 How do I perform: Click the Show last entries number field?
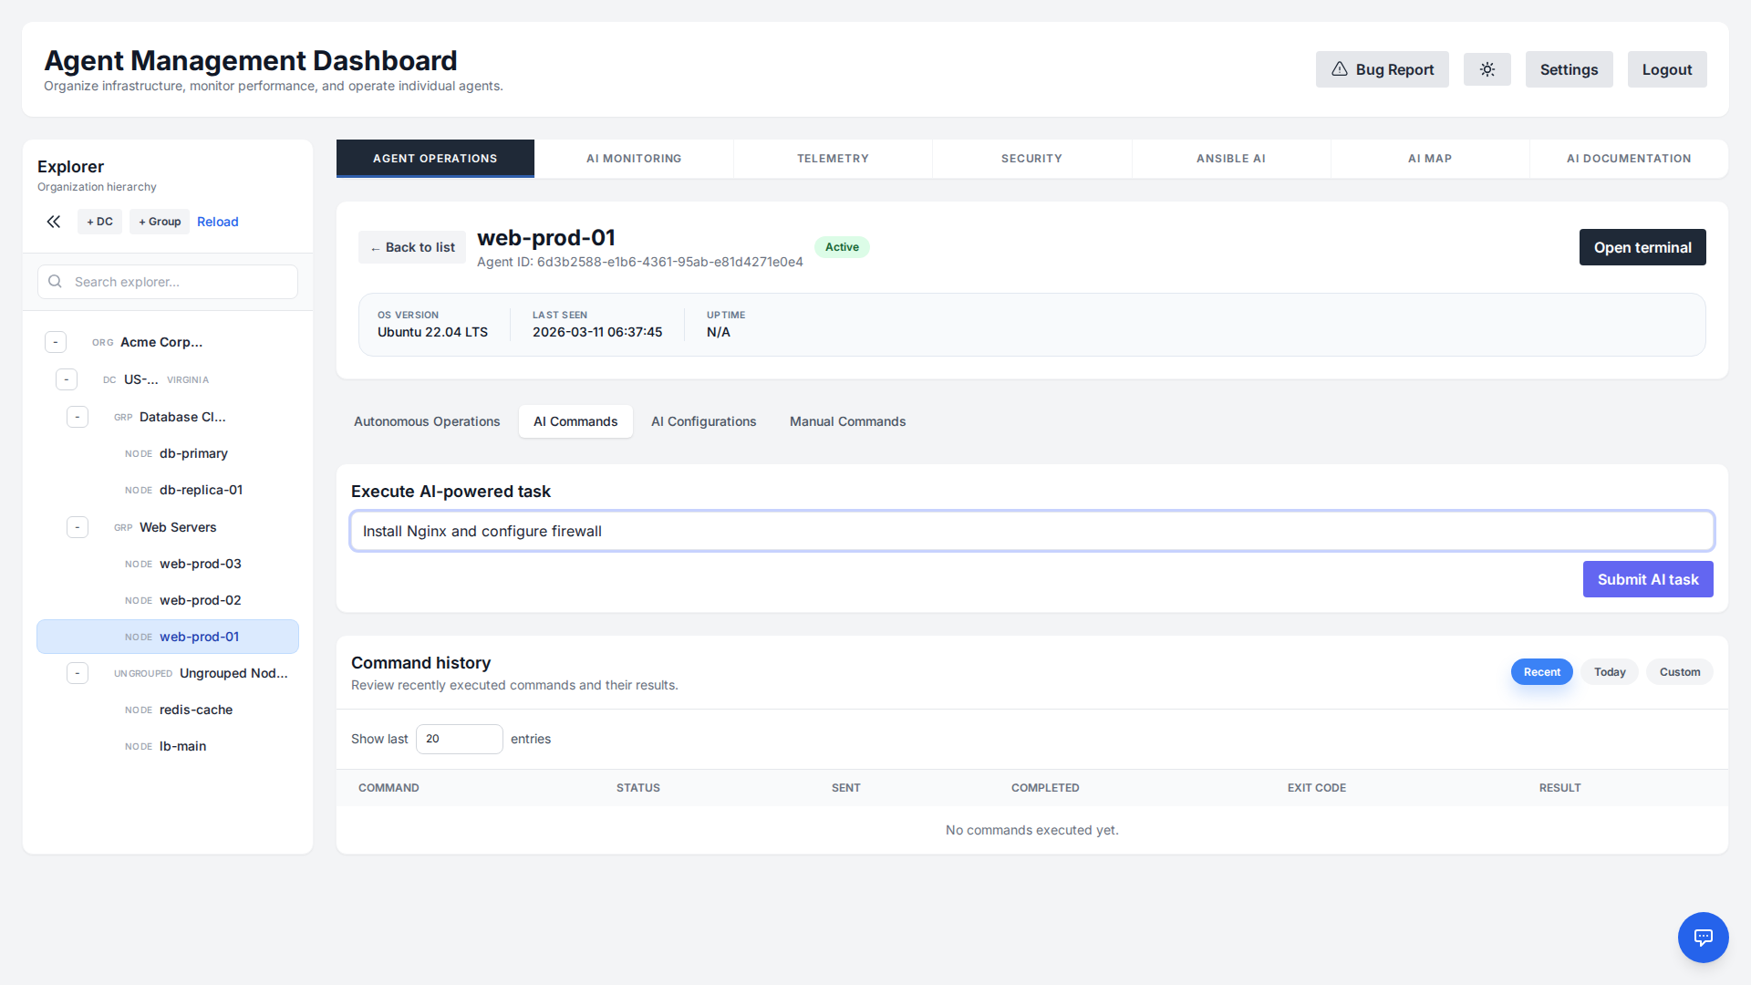coord(459,739)
